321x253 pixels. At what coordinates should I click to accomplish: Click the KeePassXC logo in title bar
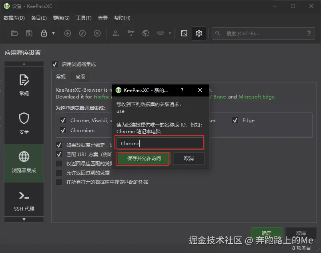(x=7, y=6)
